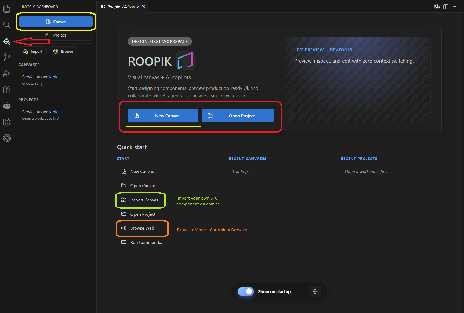Open the more actions (...) menu
Screen dimensions: 464x313
pos(455,6)
